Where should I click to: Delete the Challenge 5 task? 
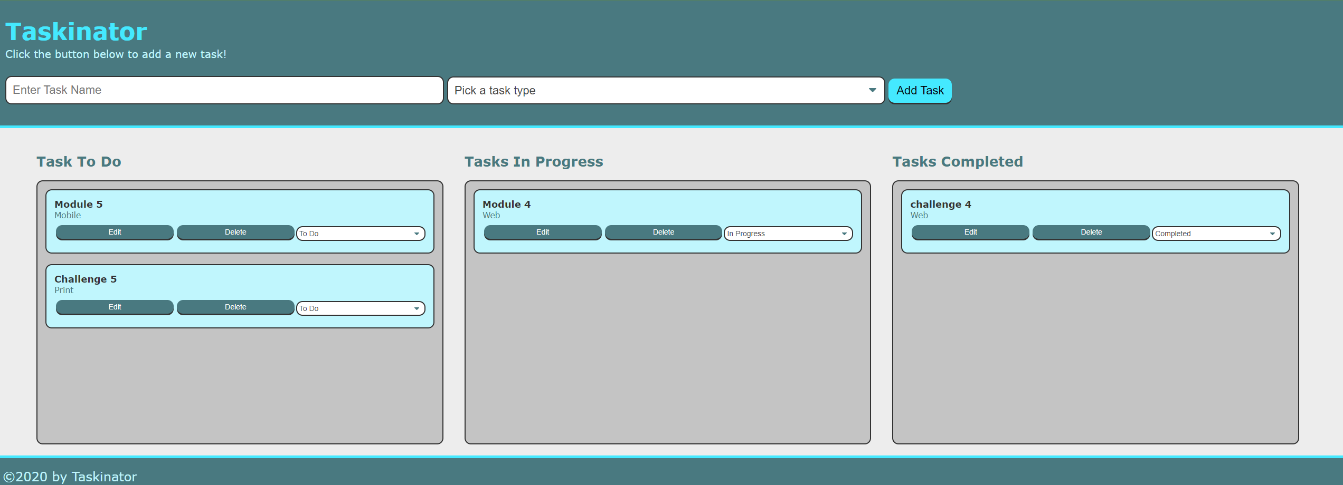pyautogui.click(x=235, y=307)
